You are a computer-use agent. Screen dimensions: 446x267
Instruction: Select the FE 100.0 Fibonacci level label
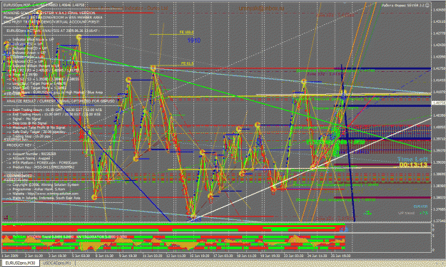coord(186,32)
